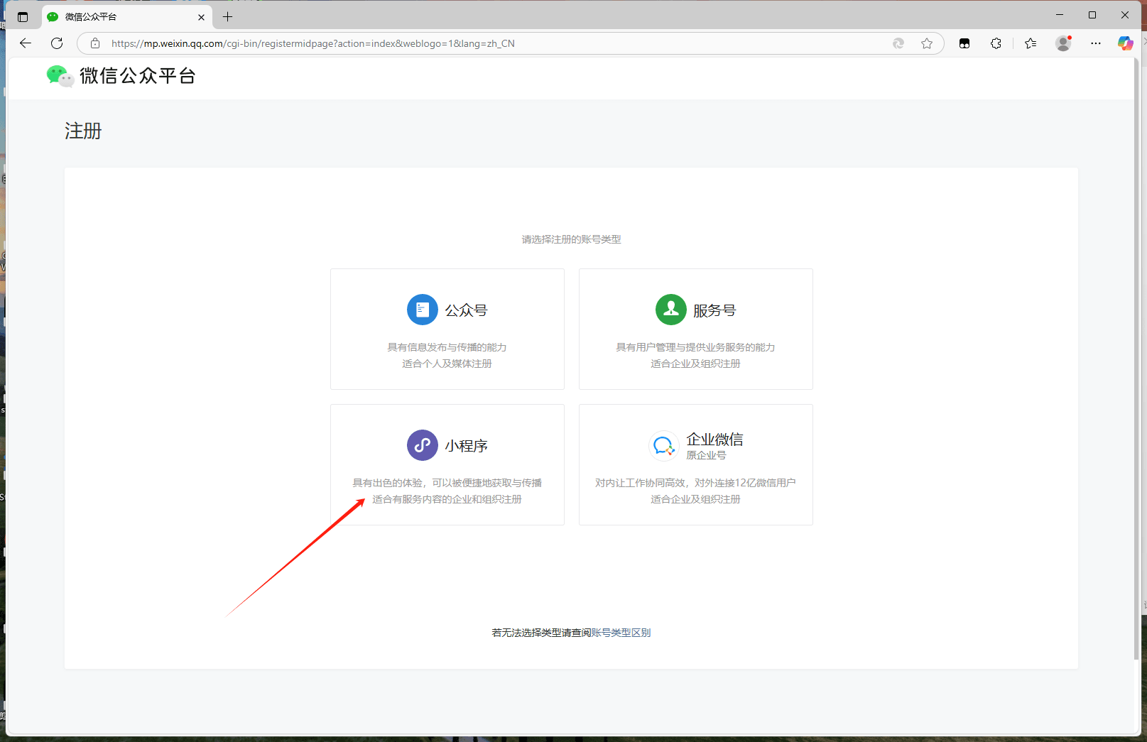Open a new browser tab
The height and width of the screenshot is (742, 1147).
pyautogui.click(x=227, y=17)
